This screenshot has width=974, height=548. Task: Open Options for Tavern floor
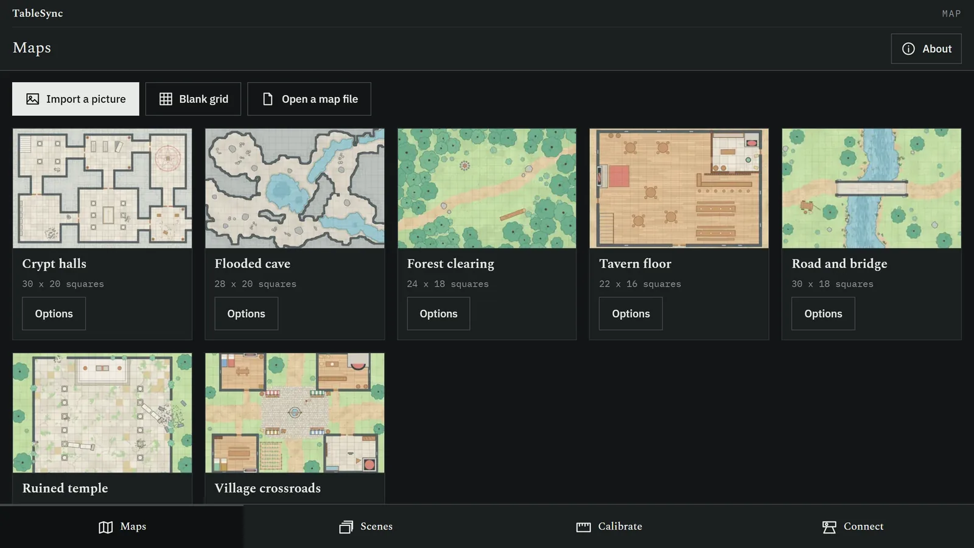(631, 314)
